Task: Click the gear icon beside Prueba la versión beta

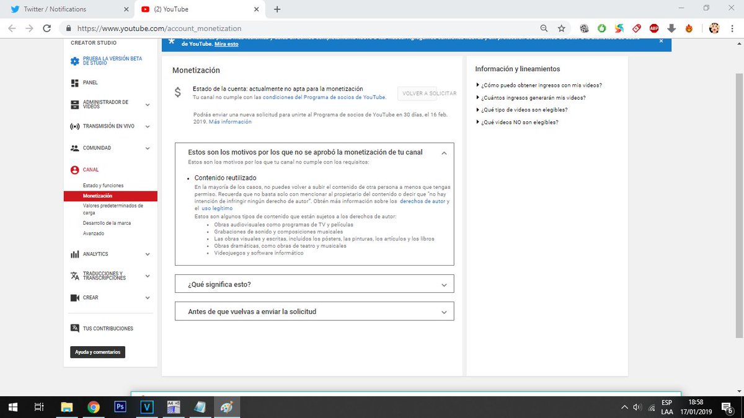Action: [74, 61]
